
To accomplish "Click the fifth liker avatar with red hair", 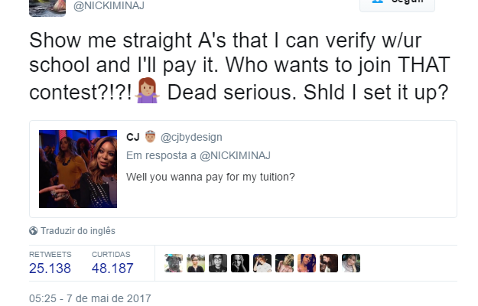I will pyautogui.click(x=262, y=263).
